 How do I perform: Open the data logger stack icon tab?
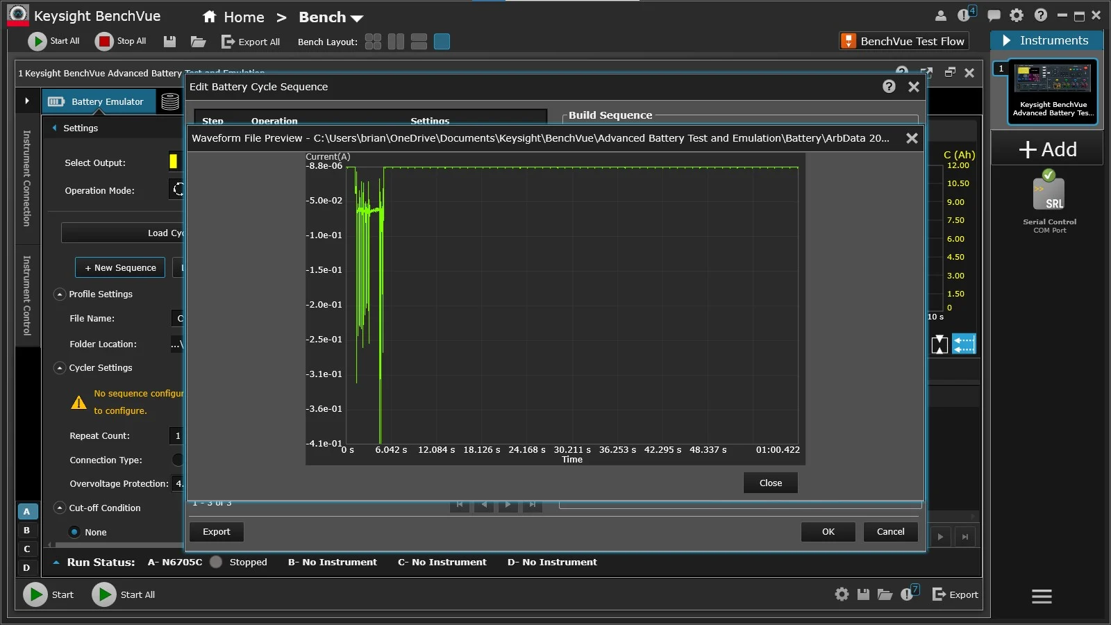[x=170, y=101]
